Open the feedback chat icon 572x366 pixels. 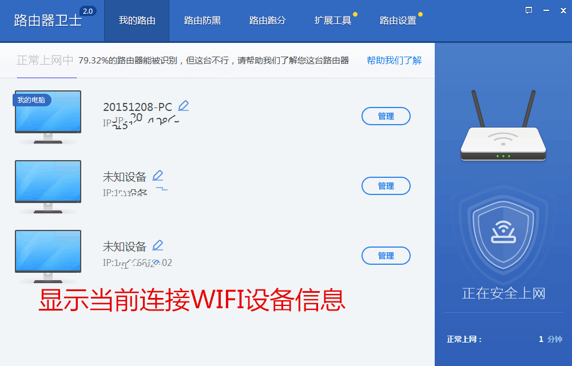(529, 10)
